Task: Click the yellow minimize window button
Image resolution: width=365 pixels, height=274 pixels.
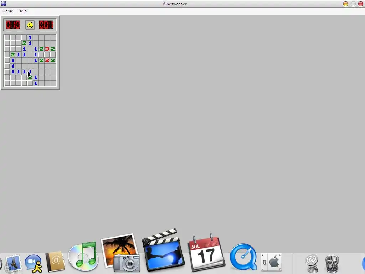Action: [x=346, y=4]
